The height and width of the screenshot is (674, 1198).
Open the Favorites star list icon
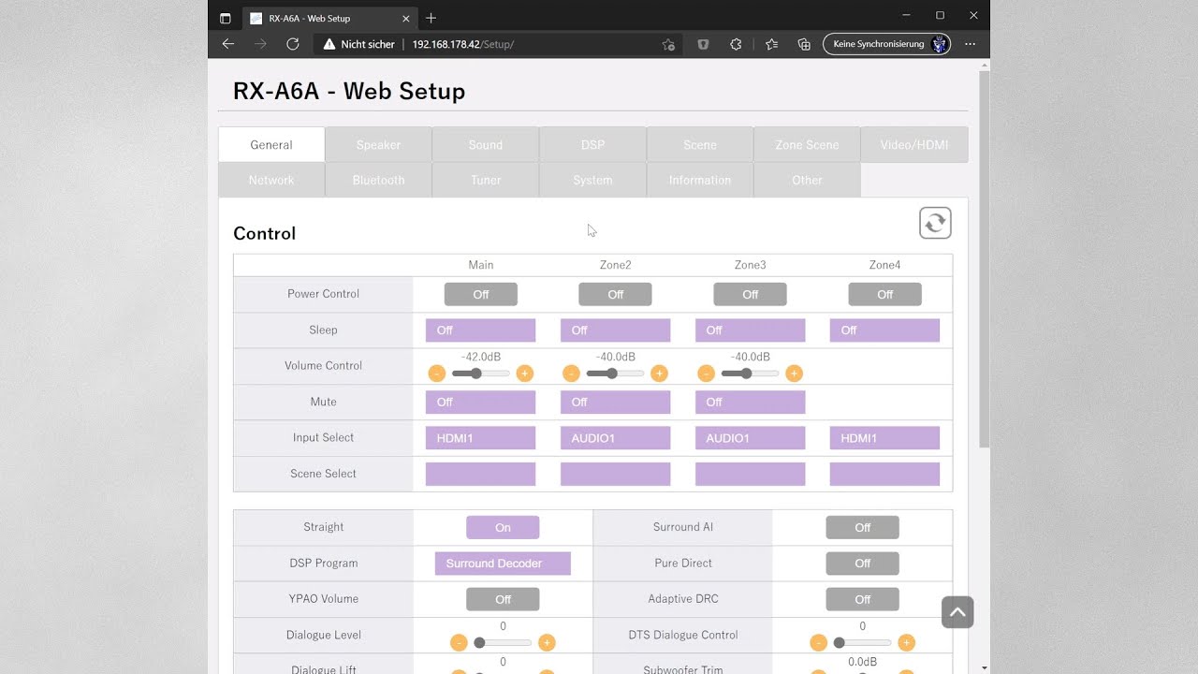point(771,44)
